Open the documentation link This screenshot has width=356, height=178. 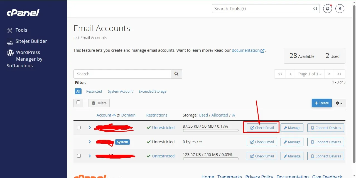click(x=246, y=50)
